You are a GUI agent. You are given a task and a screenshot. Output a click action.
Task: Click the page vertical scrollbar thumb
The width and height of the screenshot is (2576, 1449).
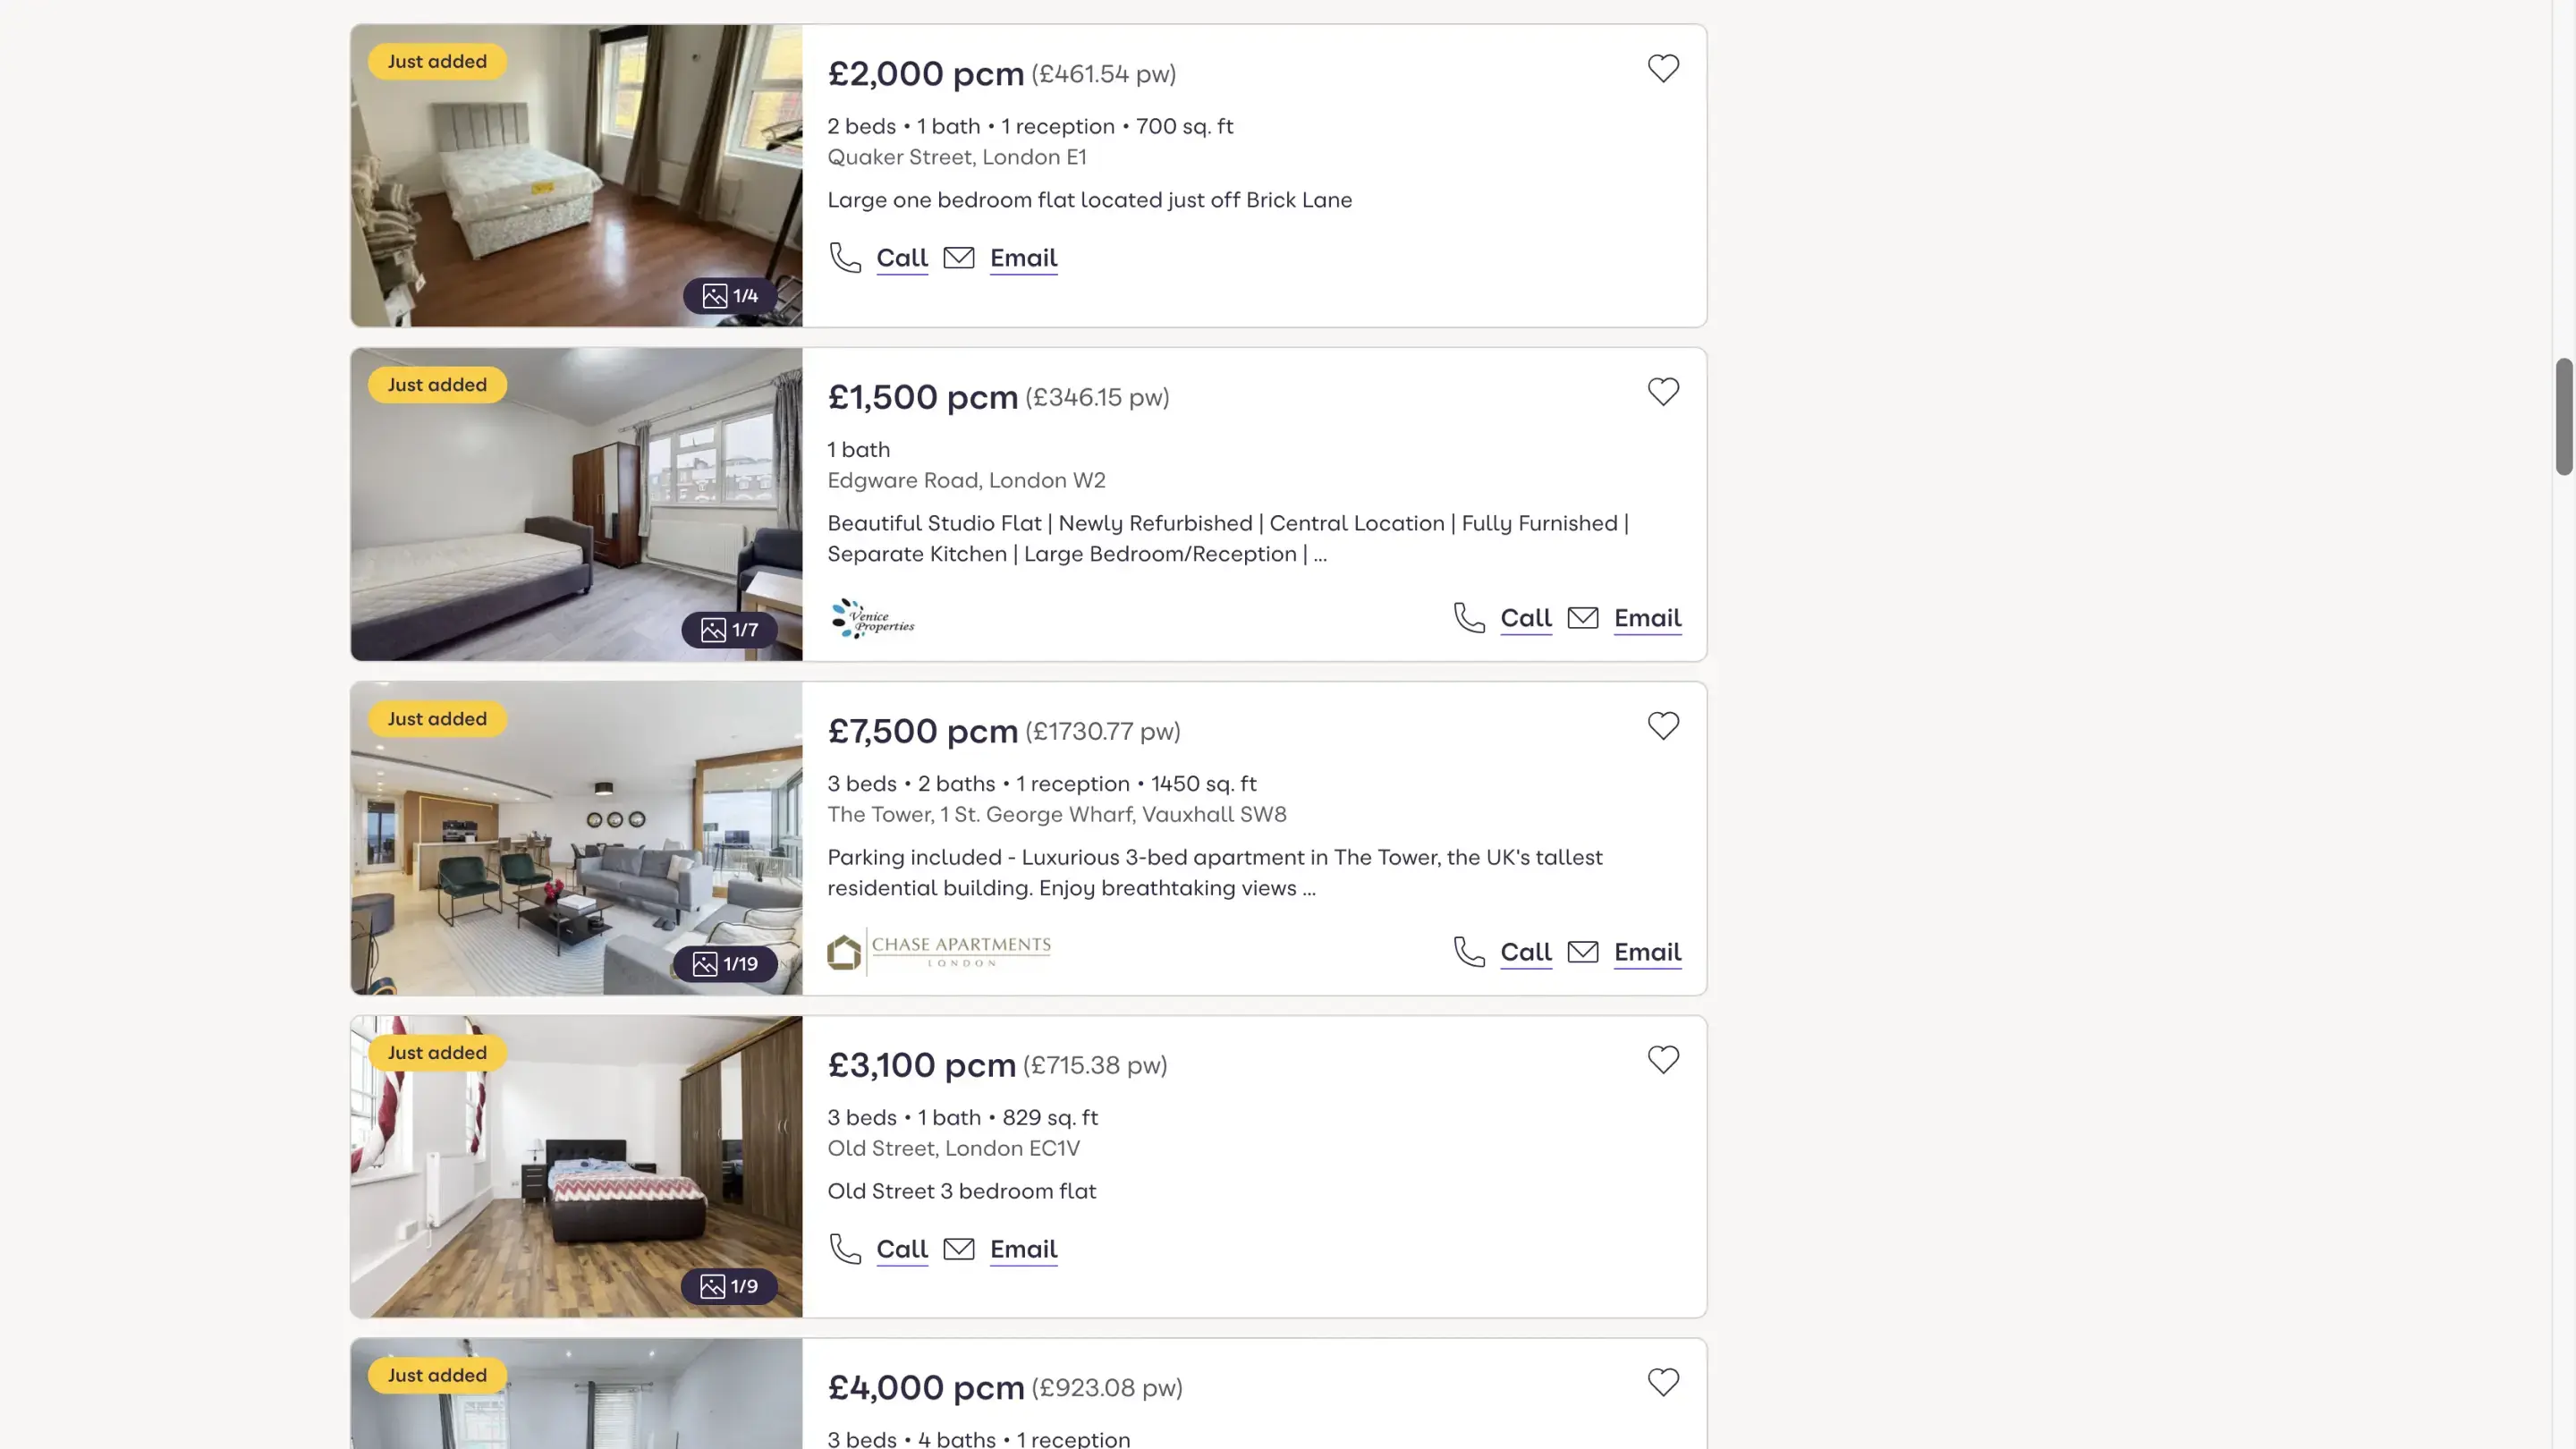point(2564,416)
